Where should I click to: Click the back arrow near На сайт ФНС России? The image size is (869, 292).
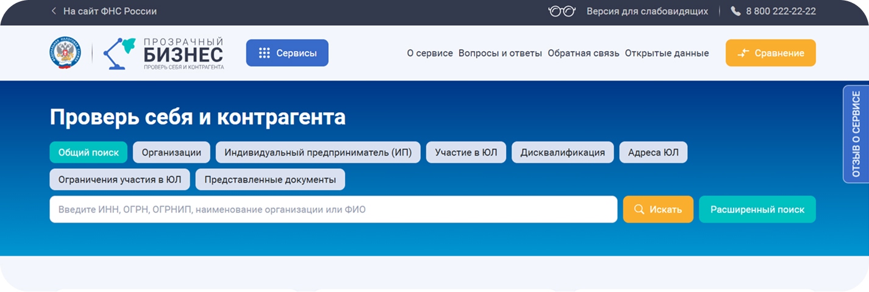click(54, 11)
